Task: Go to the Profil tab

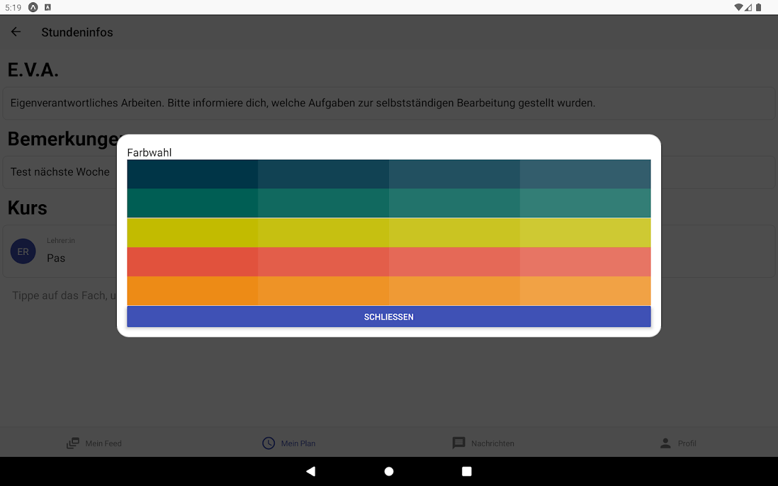Action: click(x=678, y=443)
